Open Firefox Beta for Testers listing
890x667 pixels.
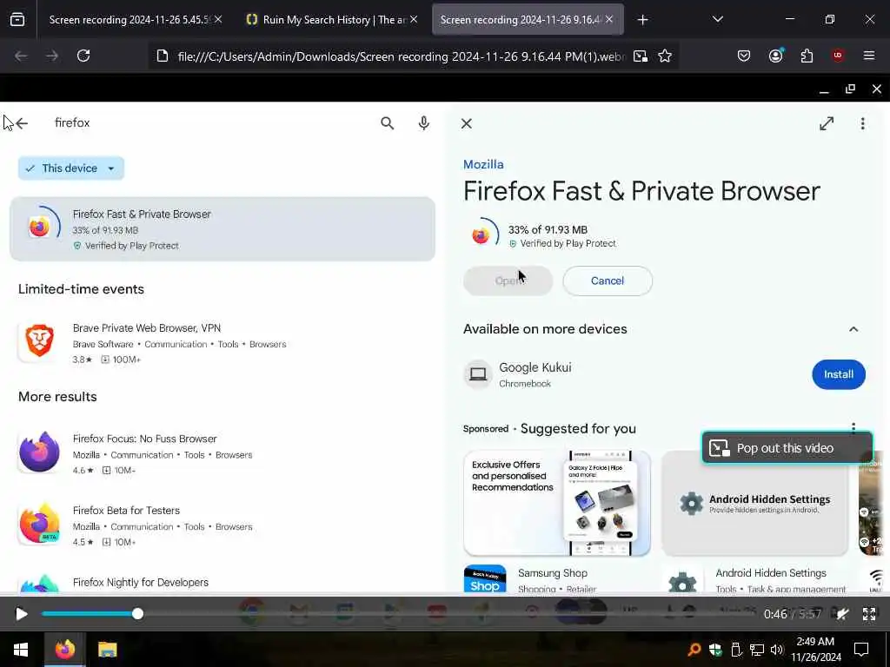pyautogui.click(x=222, y=525)
